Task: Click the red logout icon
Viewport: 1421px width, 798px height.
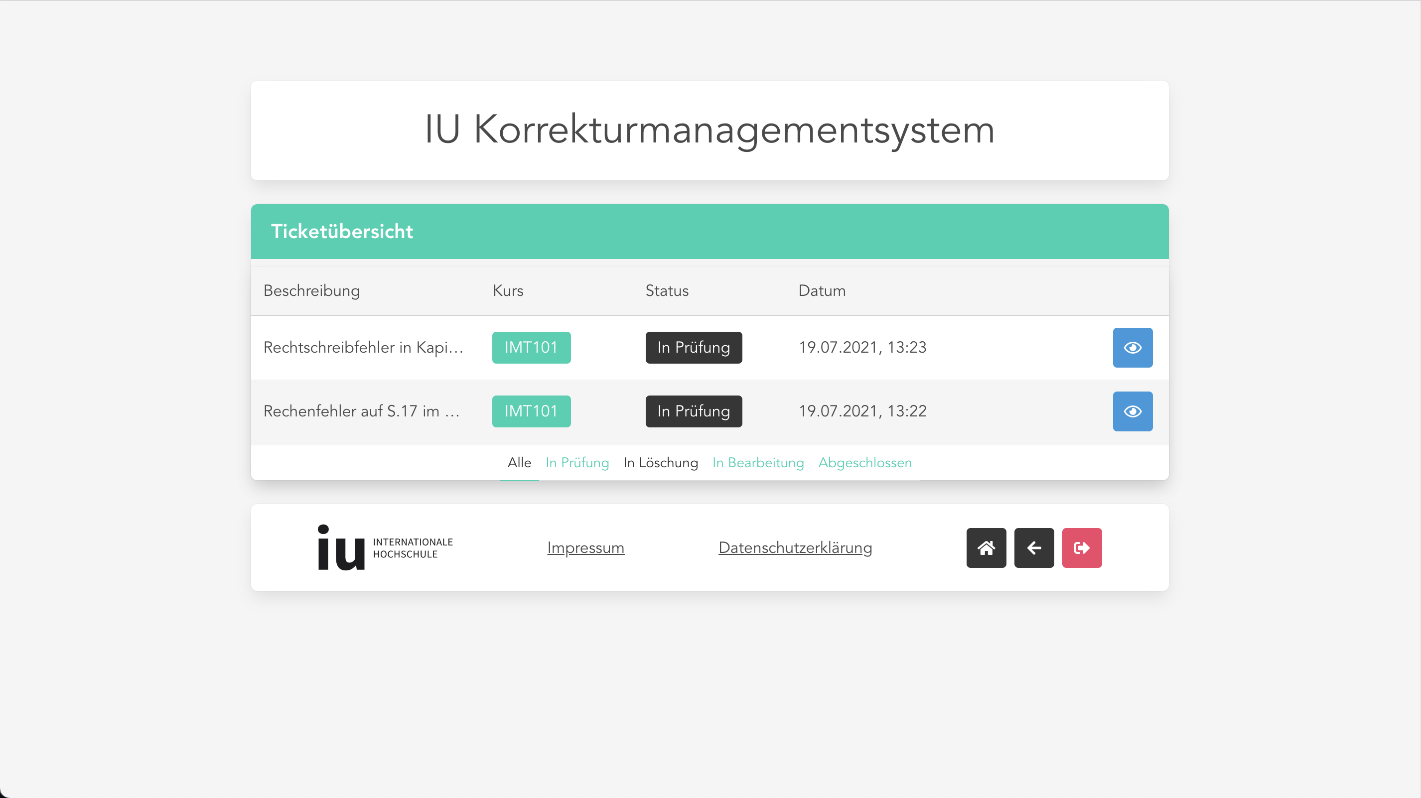Action: point(1082,547)
